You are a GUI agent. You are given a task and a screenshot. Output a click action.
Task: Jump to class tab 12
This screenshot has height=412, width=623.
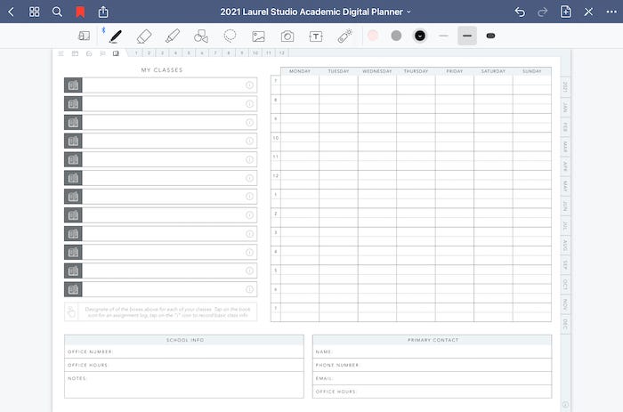click(x=282, y=53)
